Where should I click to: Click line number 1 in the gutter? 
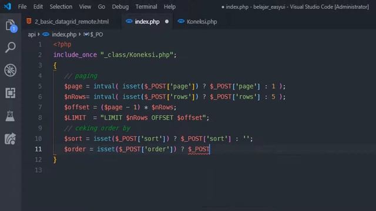pos(40,45)
